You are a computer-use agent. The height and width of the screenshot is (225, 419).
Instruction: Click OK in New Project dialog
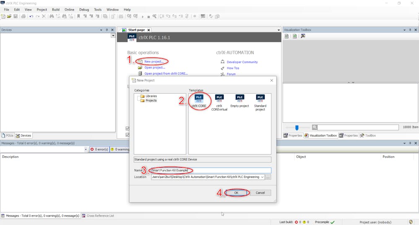[236, 193]
